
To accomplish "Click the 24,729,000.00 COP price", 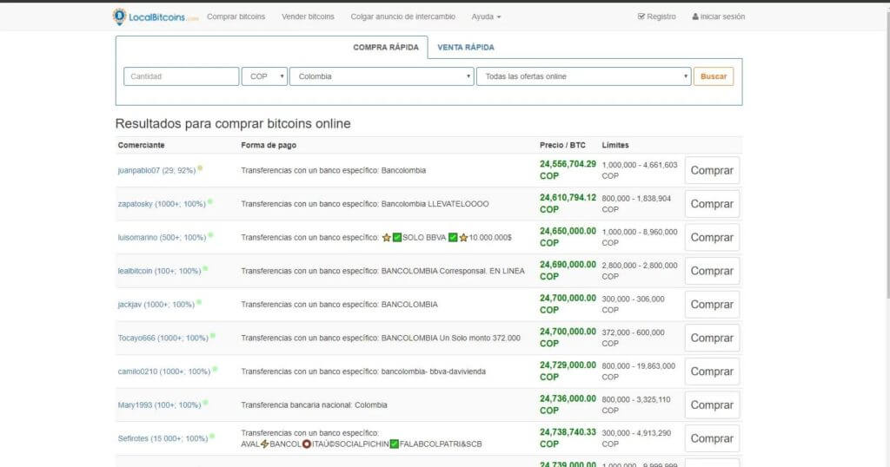I will (x=568, y=371).
